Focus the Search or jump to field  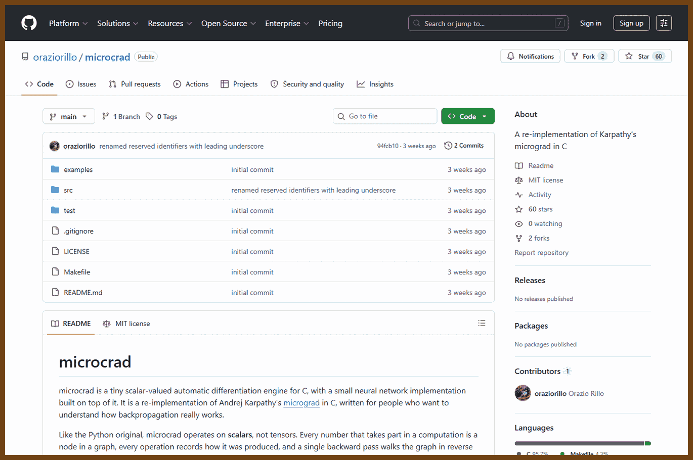(488, 23)
